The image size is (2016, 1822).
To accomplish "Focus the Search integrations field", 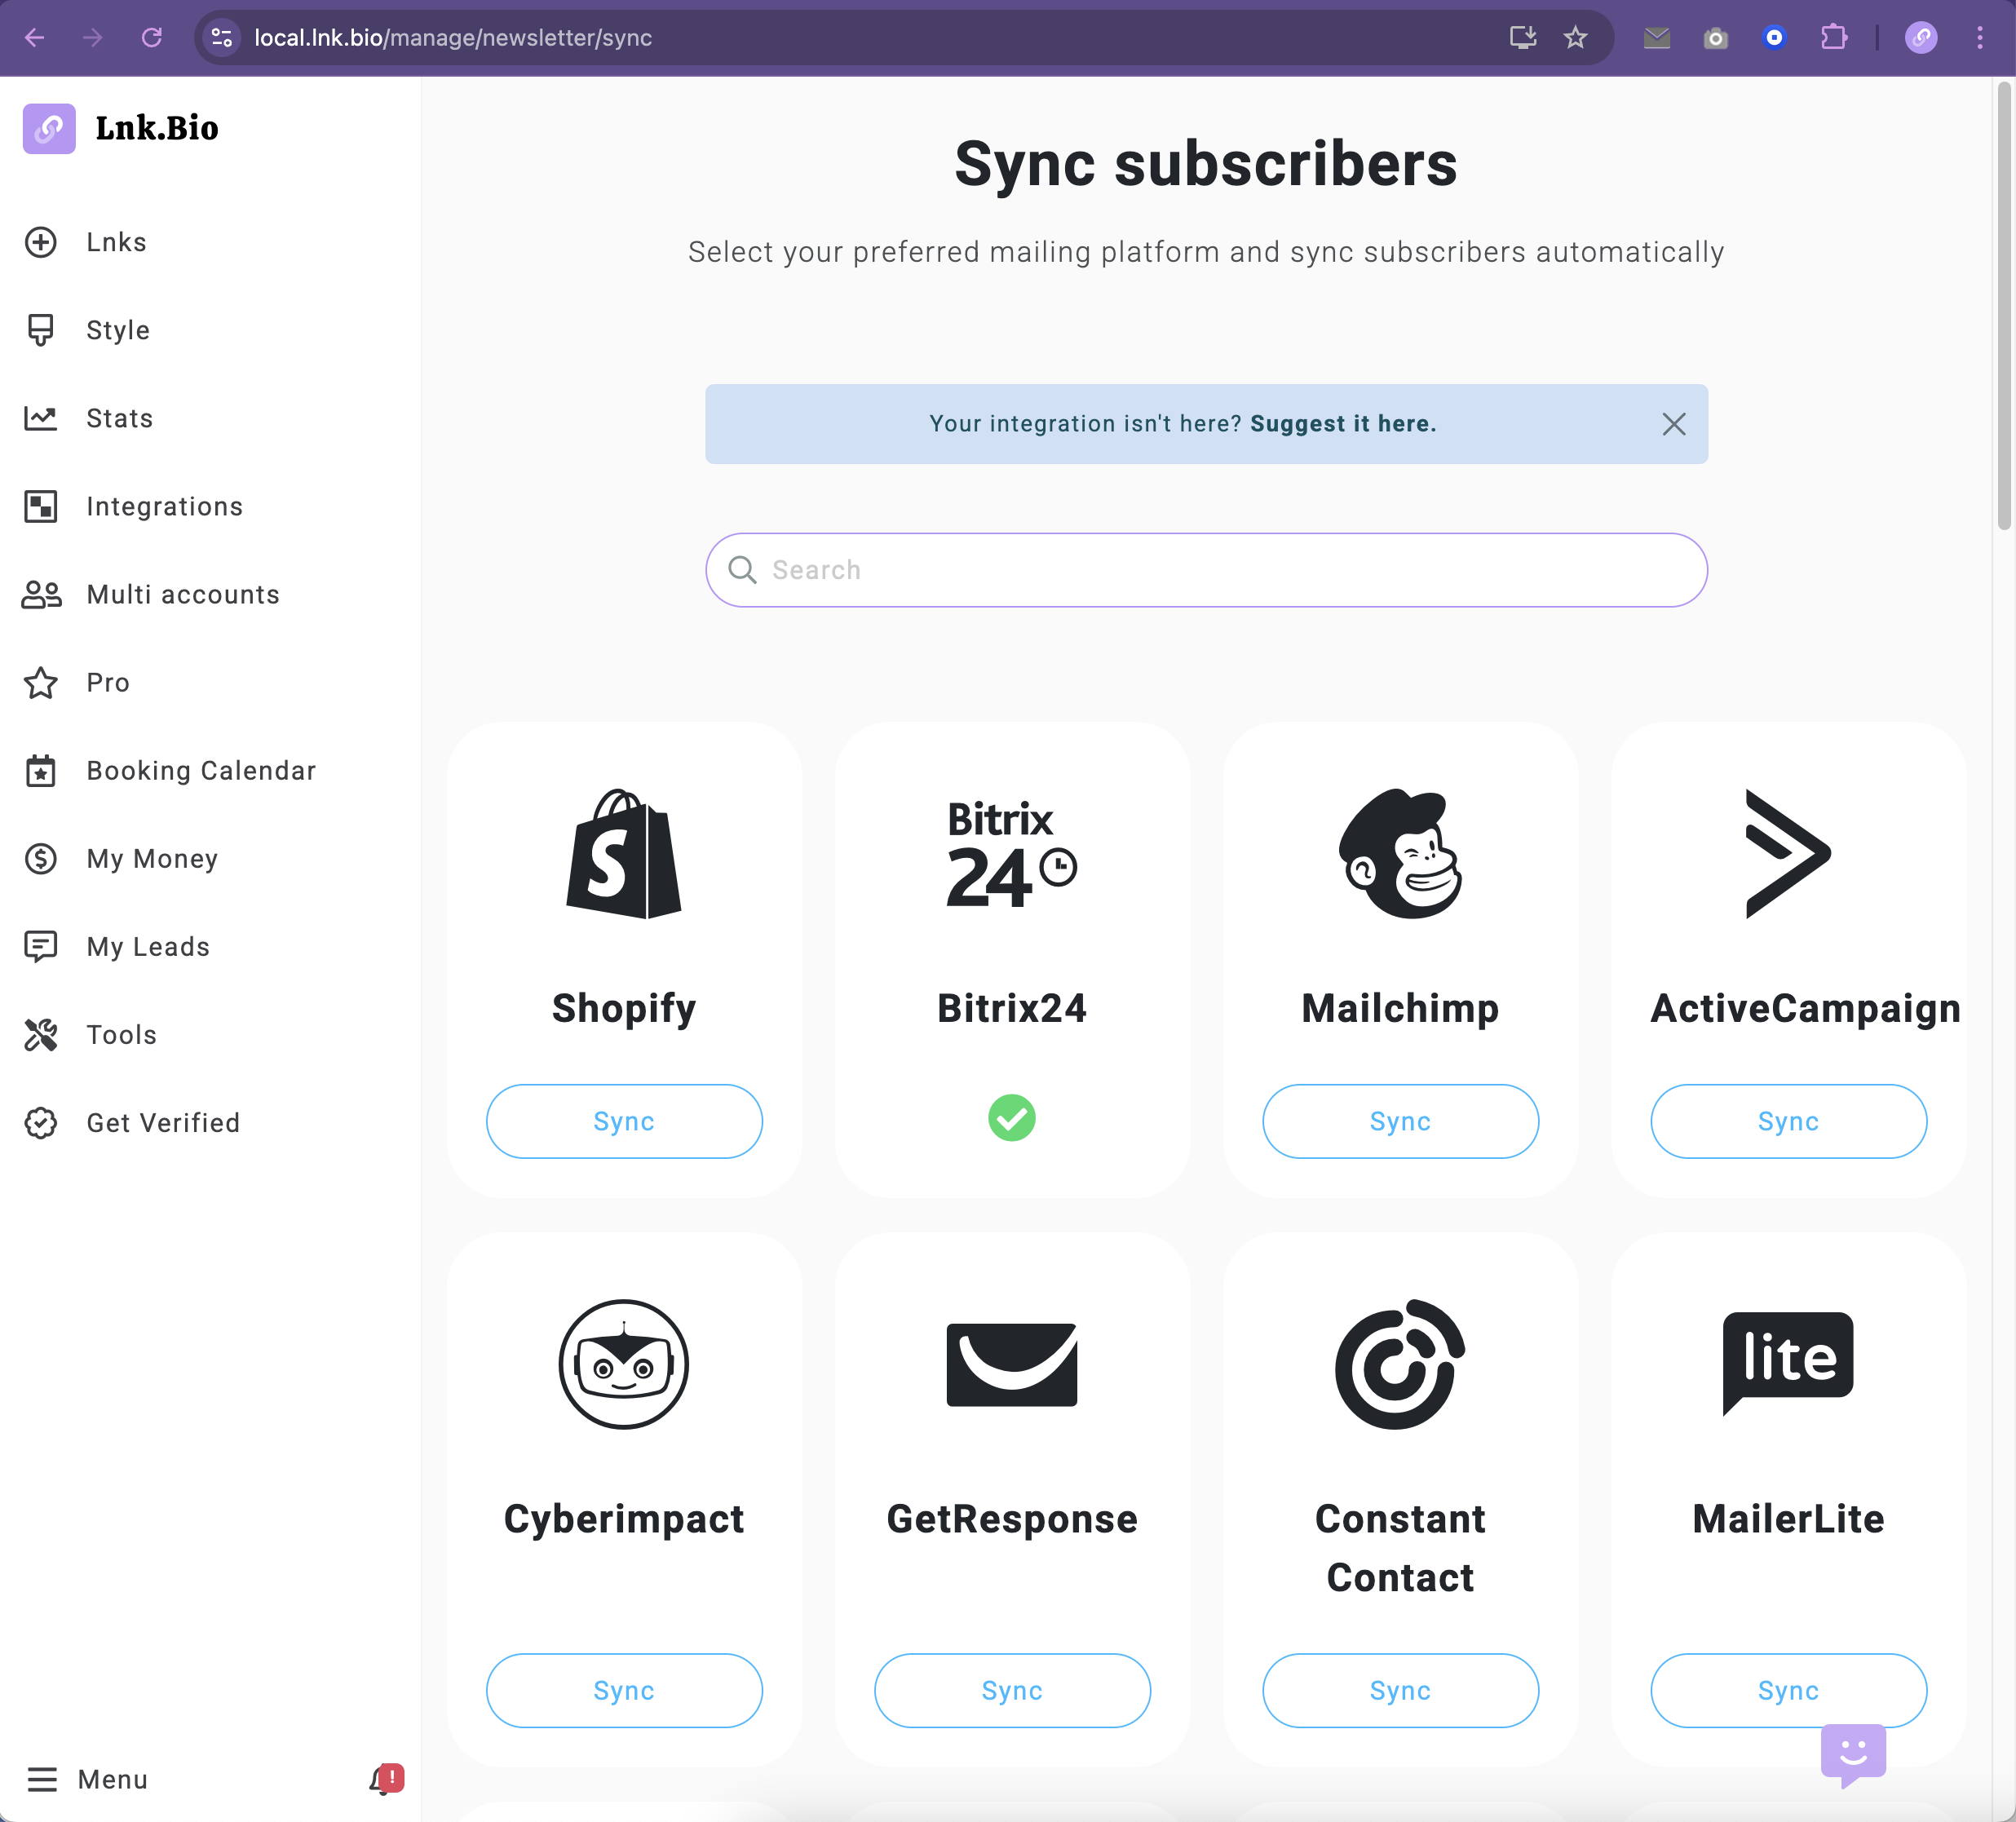I will click(x=1206, y=570).
